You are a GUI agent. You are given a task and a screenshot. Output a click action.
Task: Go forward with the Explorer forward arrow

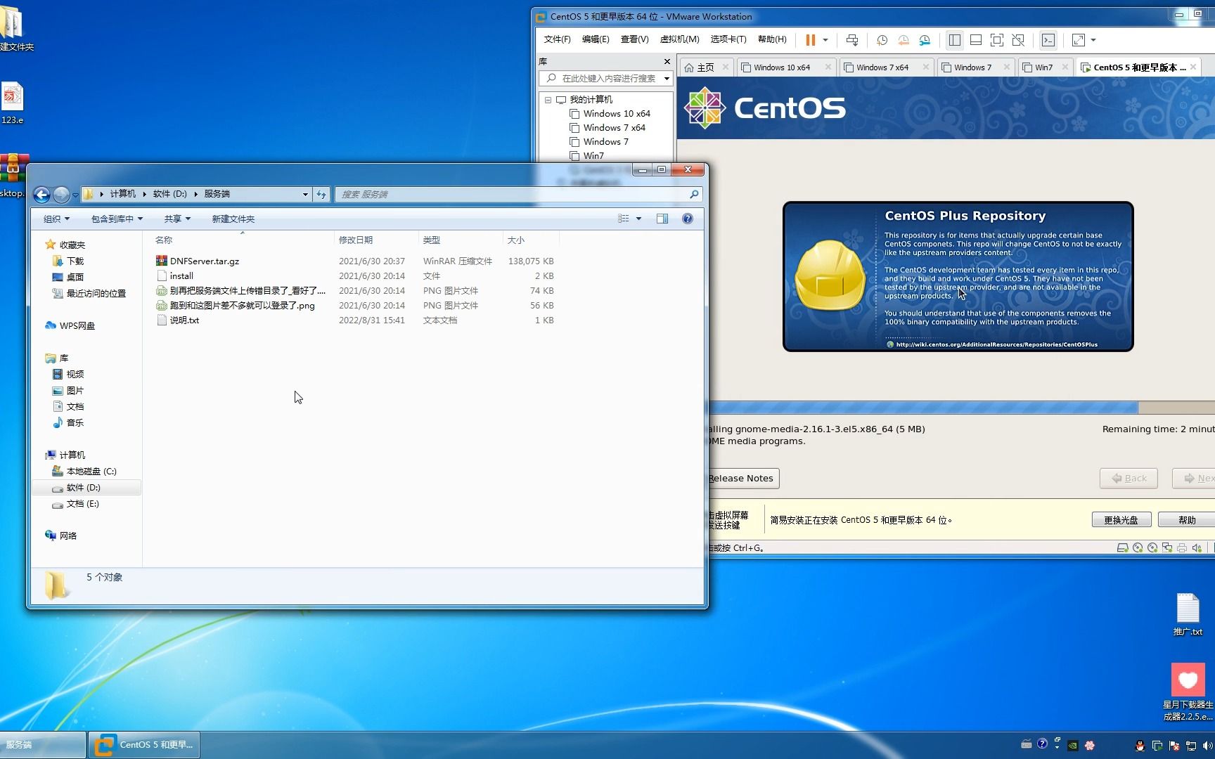coord(61,195)
